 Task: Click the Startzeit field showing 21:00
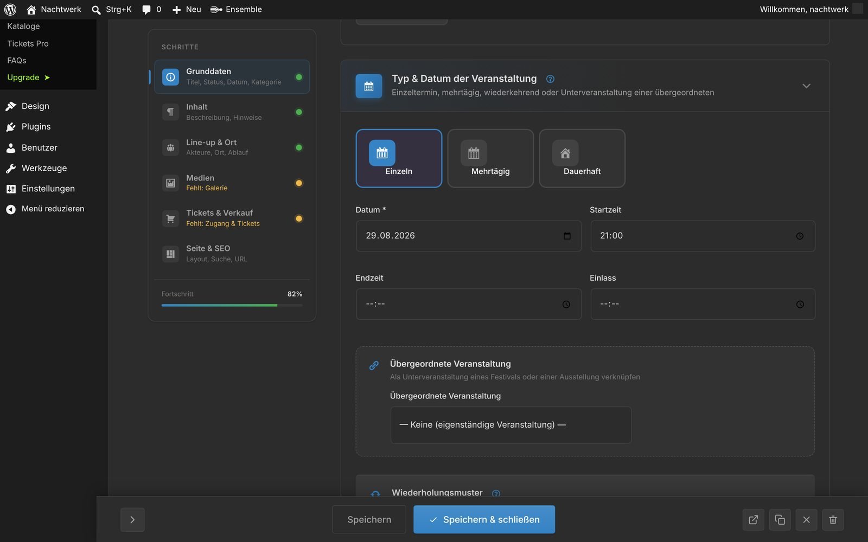(703, 236)
